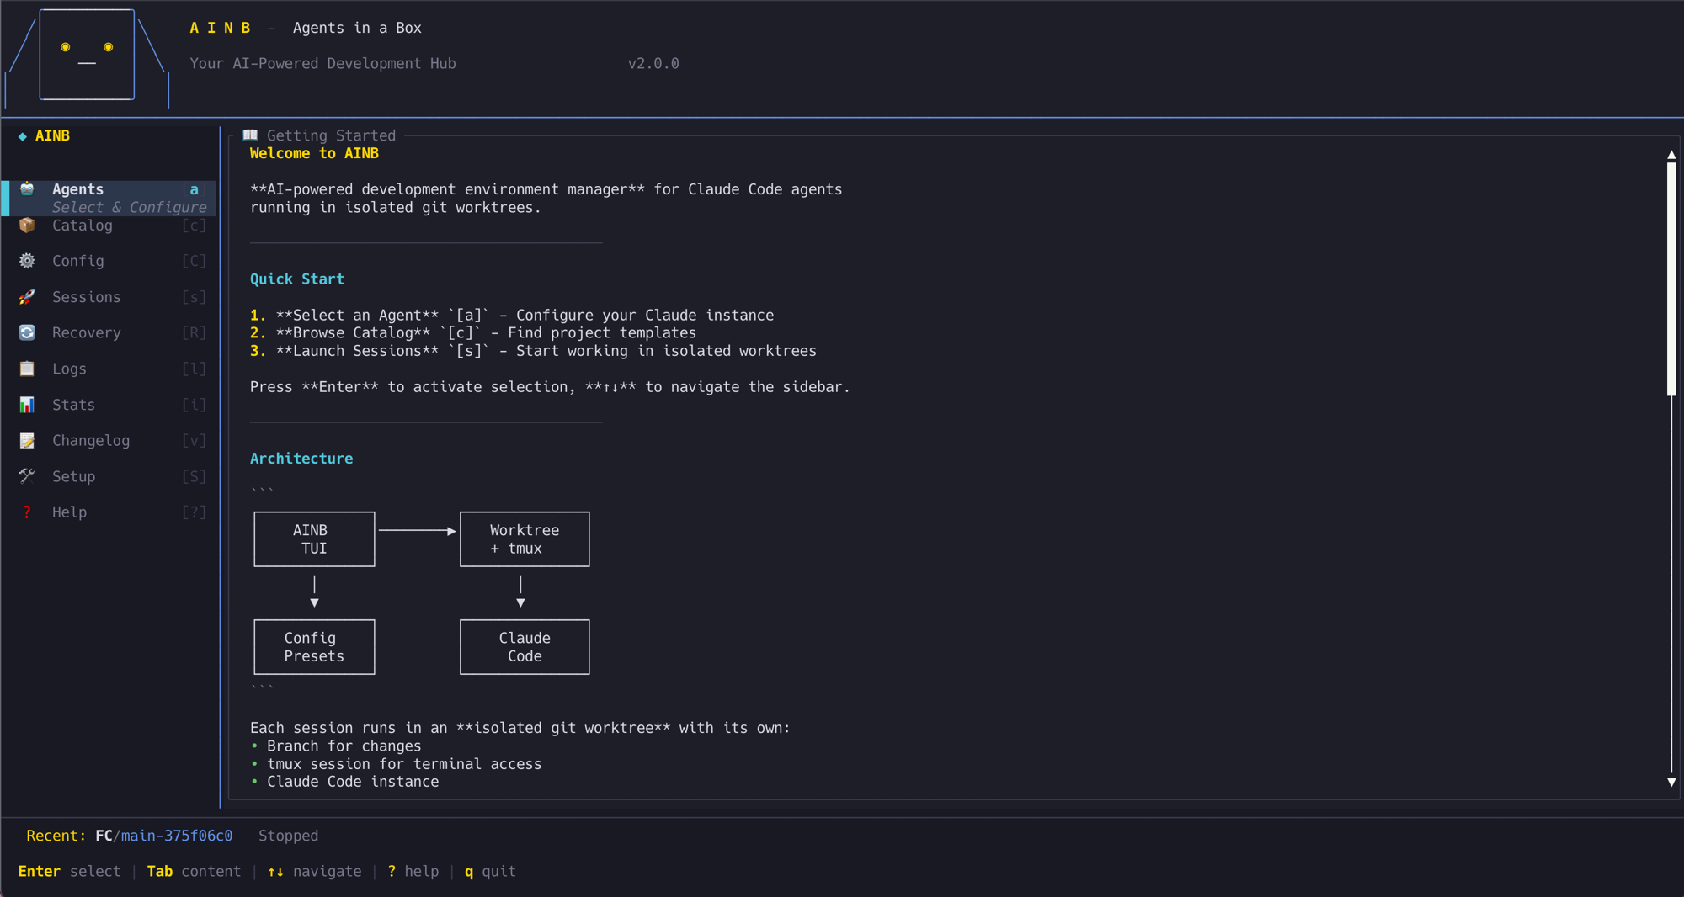Click the Getting Started panel title
The height and width of the screenshot is (897, 1684).
click(330, 135)
